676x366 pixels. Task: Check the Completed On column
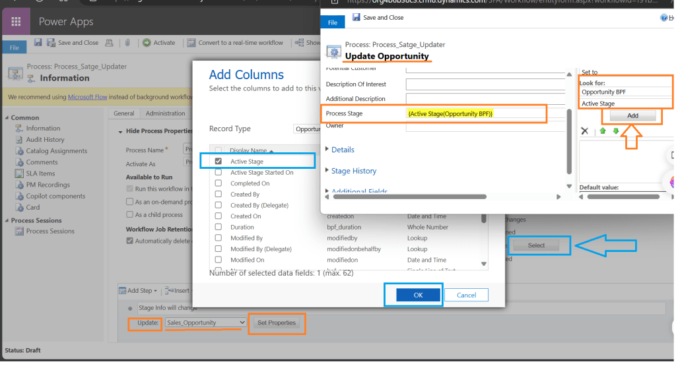pyautogui.click(x=218, y=183)
